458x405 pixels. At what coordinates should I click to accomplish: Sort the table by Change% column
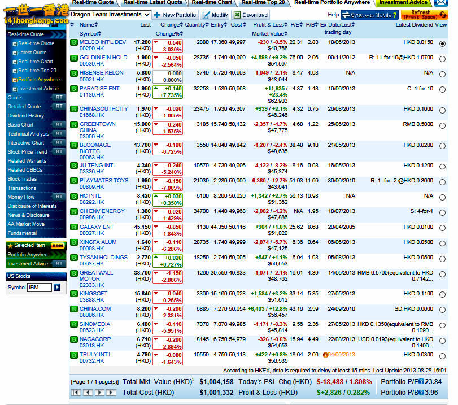[x=169, y=34]
